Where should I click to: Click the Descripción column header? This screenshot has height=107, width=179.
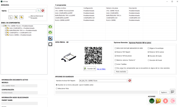tap(136, 8)
